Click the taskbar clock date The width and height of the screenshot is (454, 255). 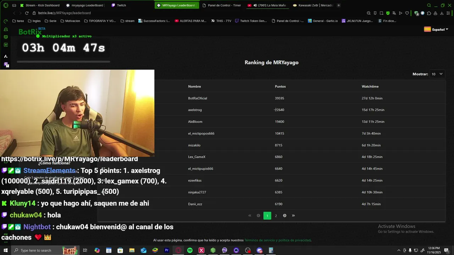(433, 250)
